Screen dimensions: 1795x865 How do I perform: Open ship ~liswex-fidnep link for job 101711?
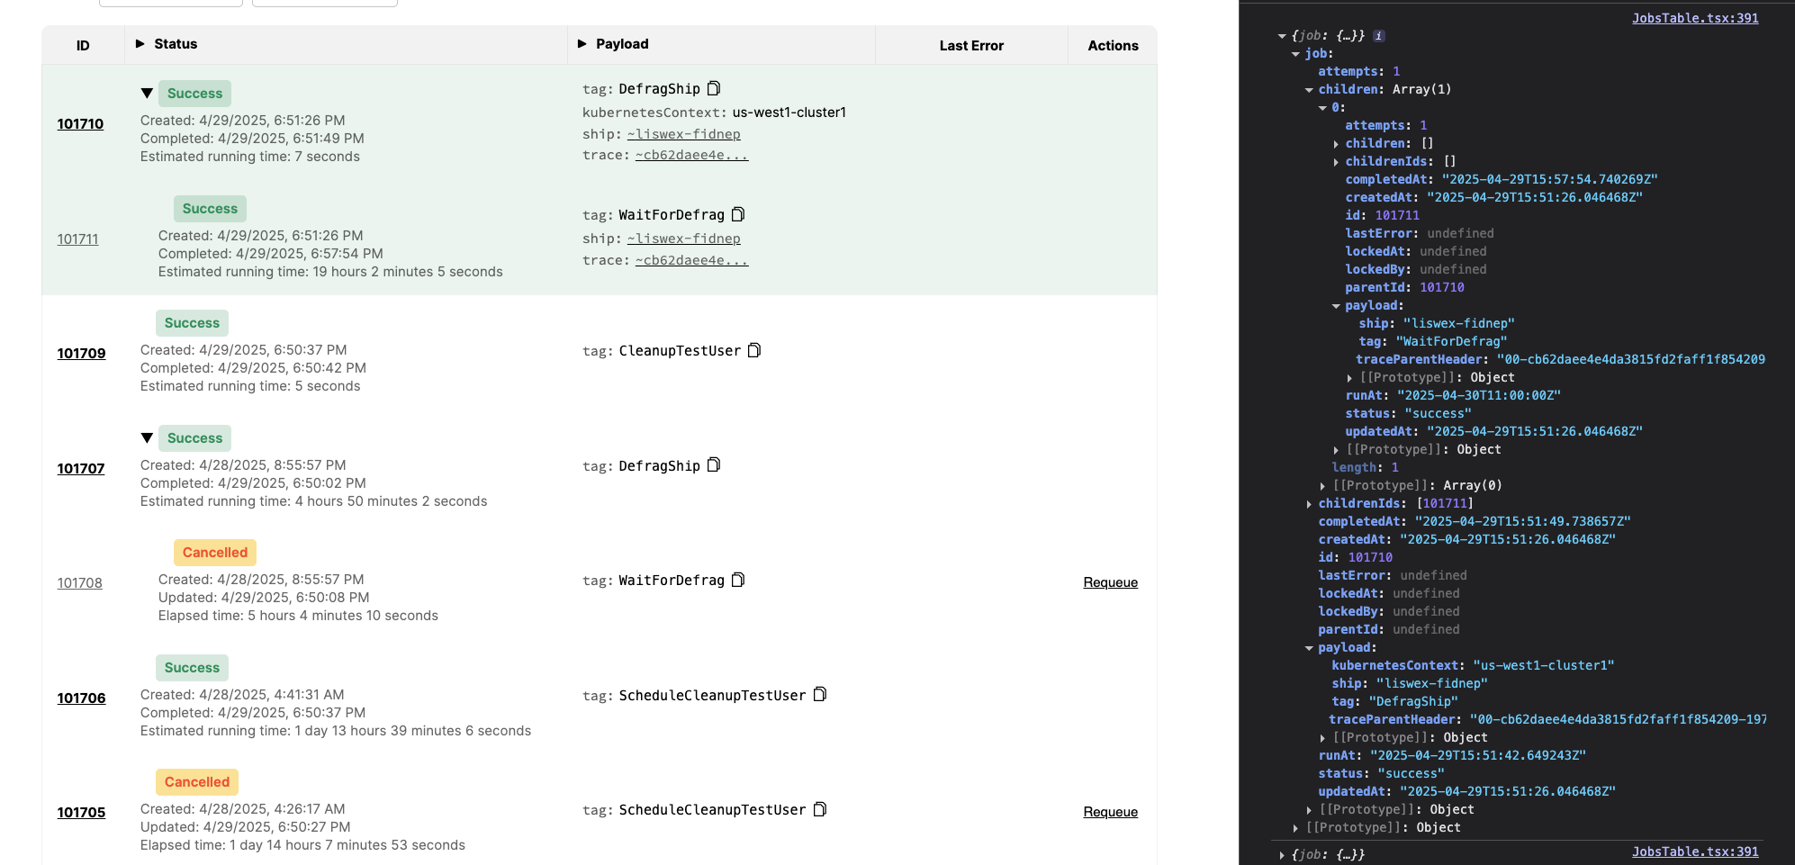683,239
